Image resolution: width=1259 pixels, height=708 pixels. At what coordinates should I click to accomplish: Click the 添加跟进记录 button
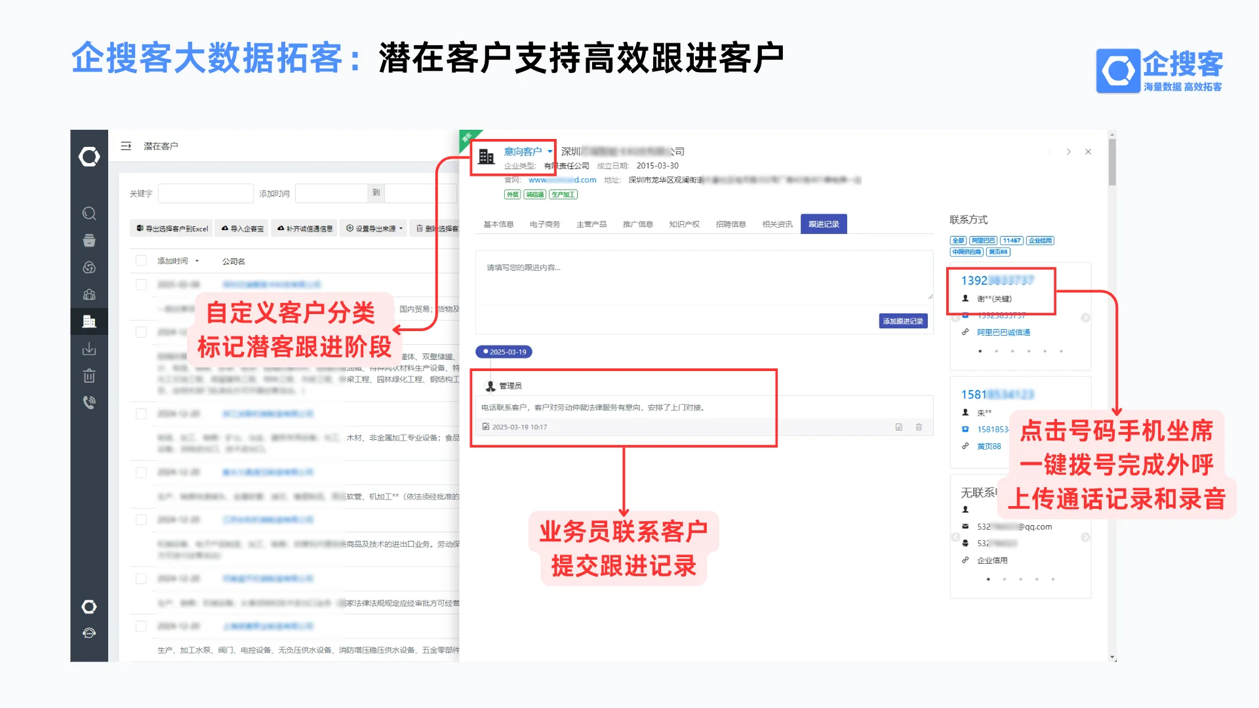pyautogui.click(x=903, y=321)
